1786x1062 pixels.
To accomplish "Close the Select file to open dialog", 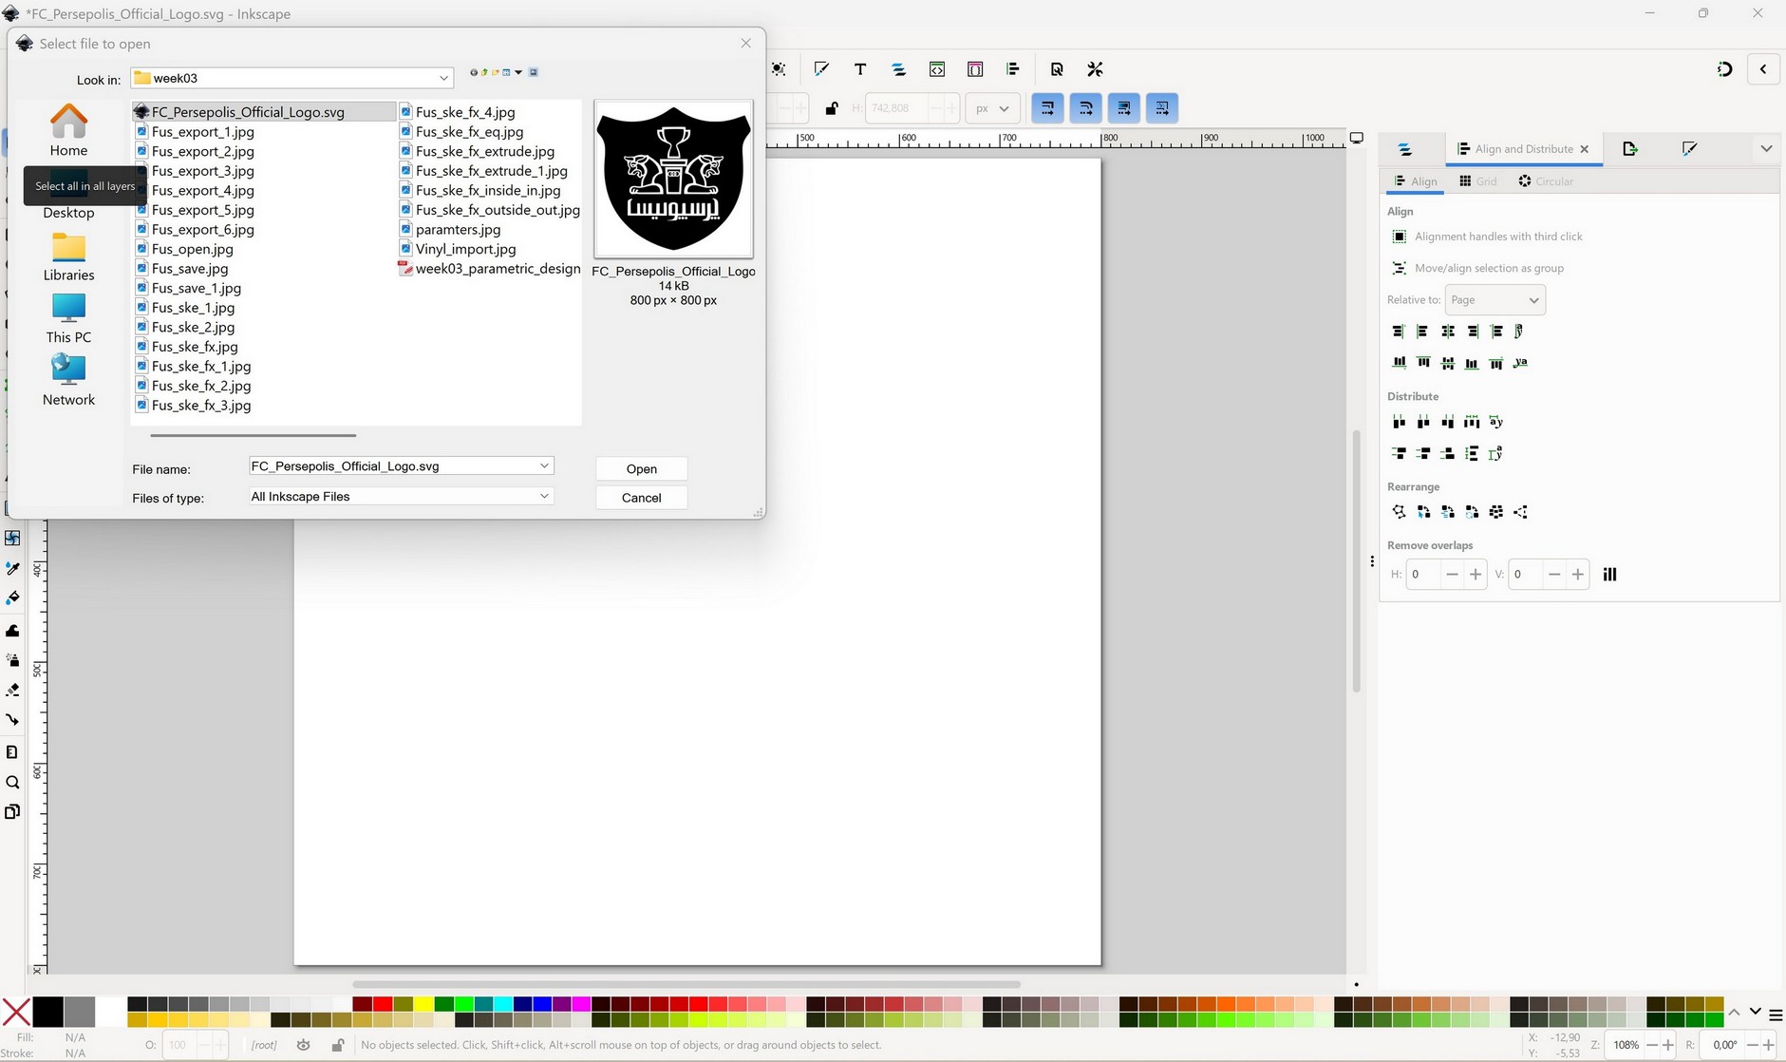I will 746,43.
